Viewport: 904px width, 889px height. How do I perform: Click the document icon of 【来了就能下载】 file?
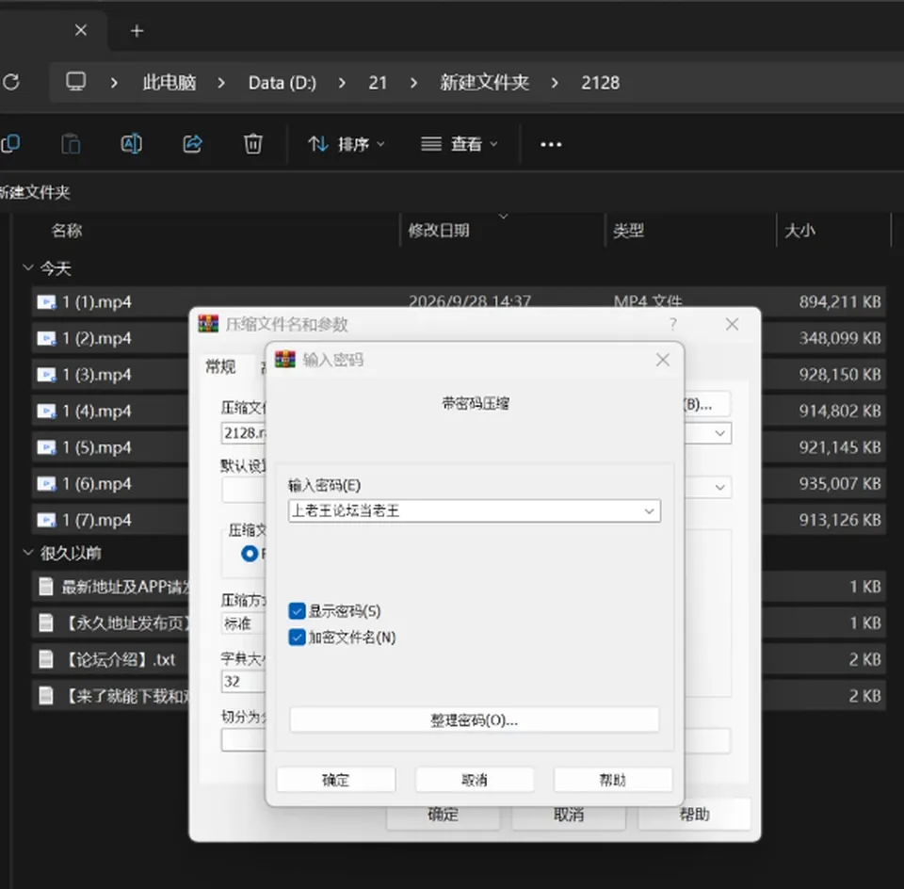45,696
